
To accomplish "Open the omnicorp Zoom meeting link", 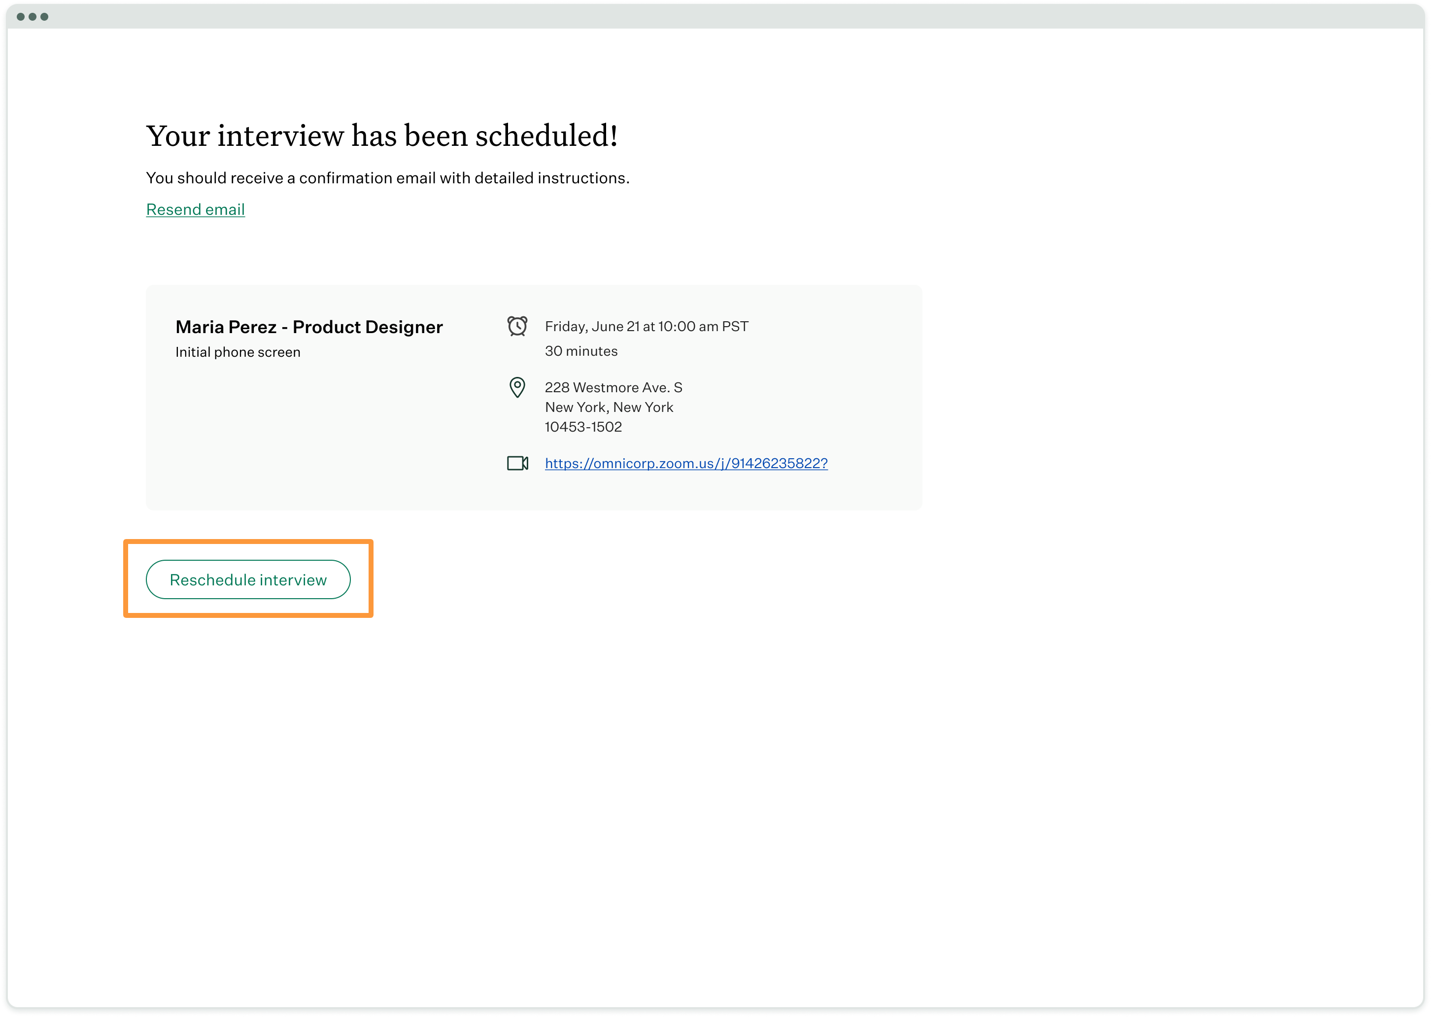I will pos(686,463).
